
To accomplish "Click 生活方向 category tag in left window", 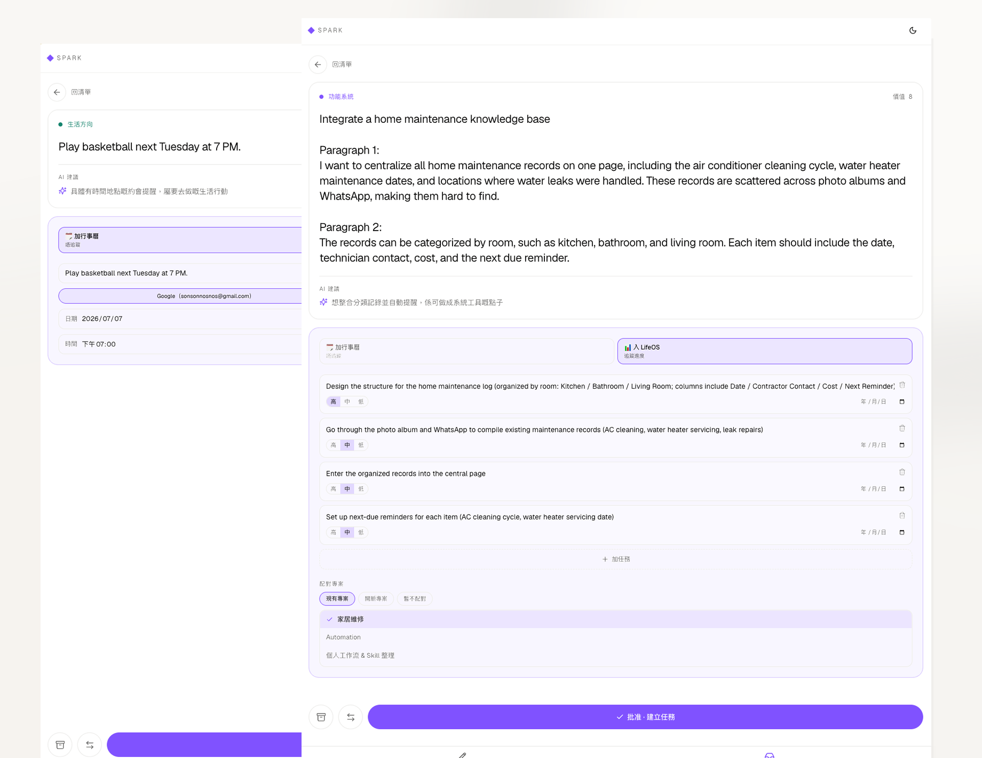I will coord(76,124).
